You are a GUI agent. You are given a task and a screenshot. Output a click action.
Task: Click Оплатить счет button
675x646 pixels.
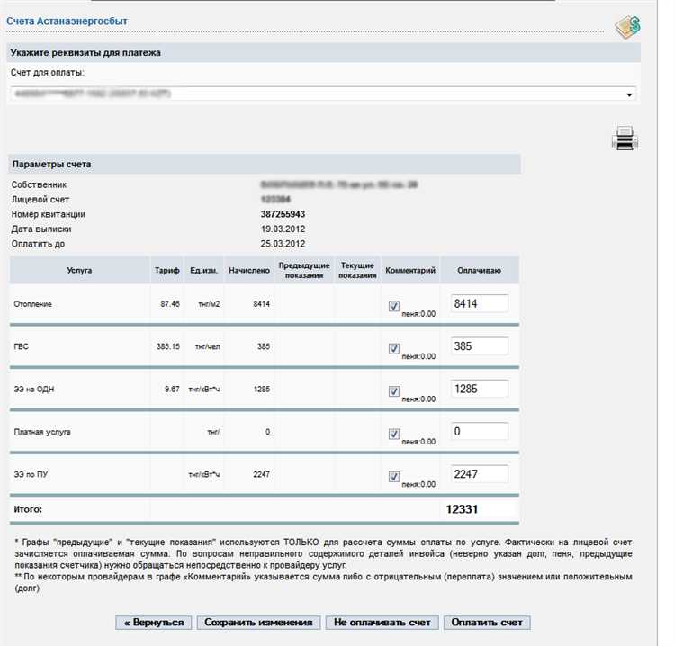coord(487,623)
